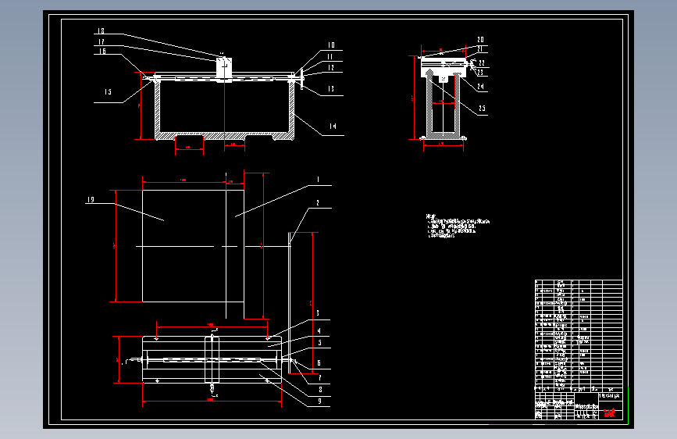Click part callout number 24
The image size is (677, 439).
(x=480, y=87)
